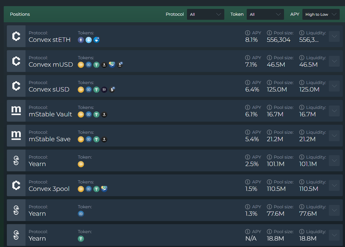The image size is (345, 247).
Task: Click the 110.5M pool size value
Action: (x=276, y=189)
